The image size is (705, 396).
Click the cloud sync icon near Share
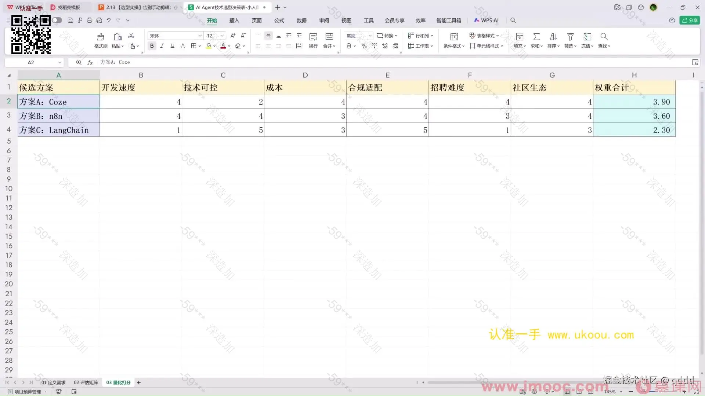tap(672, 20)
